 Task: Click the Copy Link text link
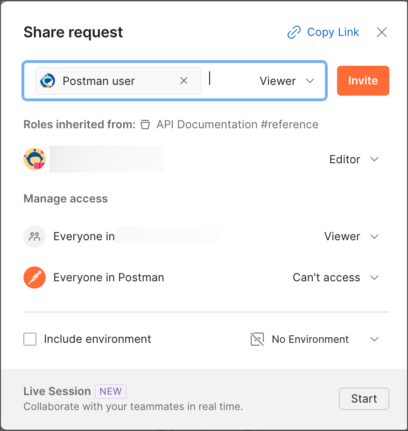333,32
